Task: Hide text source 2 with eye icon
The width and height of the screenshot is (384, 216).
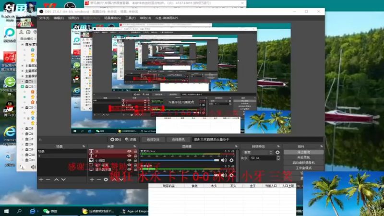Action: tap(129, 156)
